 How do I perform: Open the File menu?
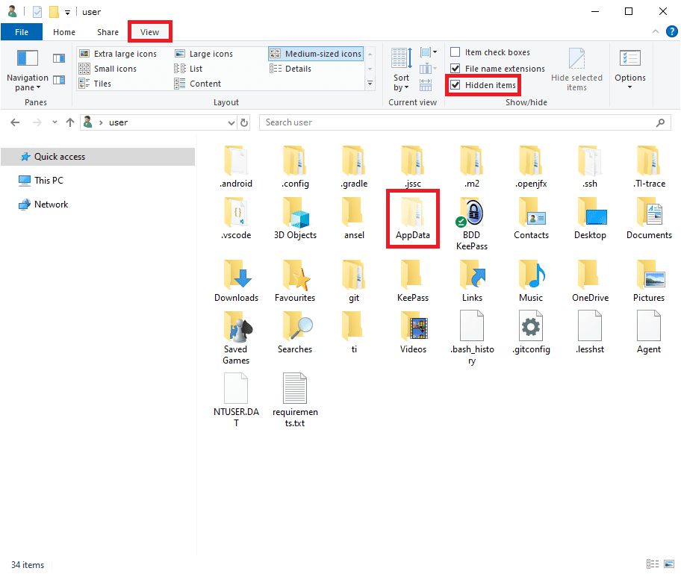[x=22, y=32]
